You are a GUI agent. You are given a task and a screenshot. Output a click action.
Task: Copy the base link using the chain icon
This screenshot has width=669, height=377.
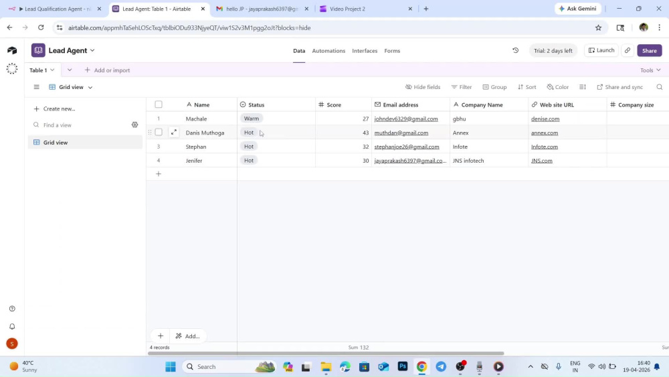tap(628, 50)
